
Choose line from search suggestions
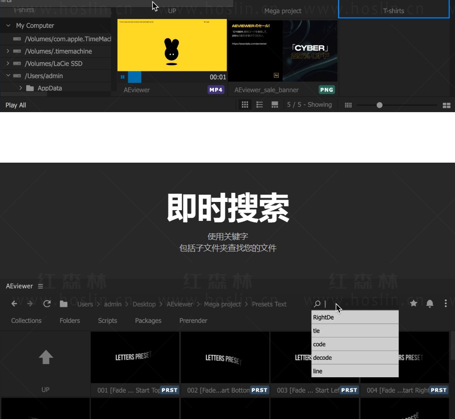(355, 371)
